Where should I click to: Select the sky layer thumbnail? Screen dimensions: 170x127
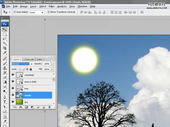point(20,102)
